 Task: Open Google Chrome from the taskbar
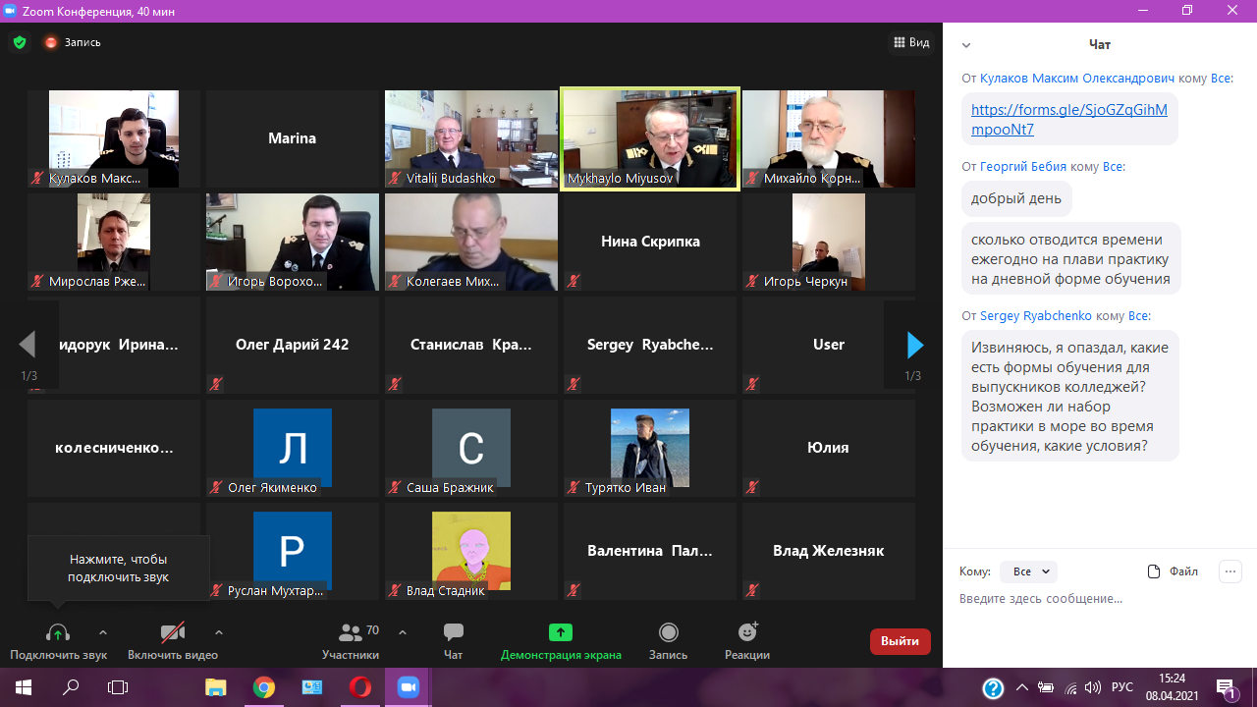point(263,687)
